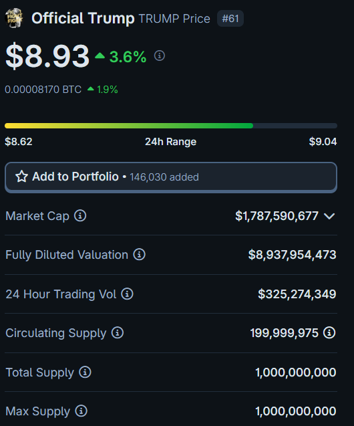Click the star icon in Add to Portfolio
The width and height of the screenshot is (354, 426).
pos(21,177)
